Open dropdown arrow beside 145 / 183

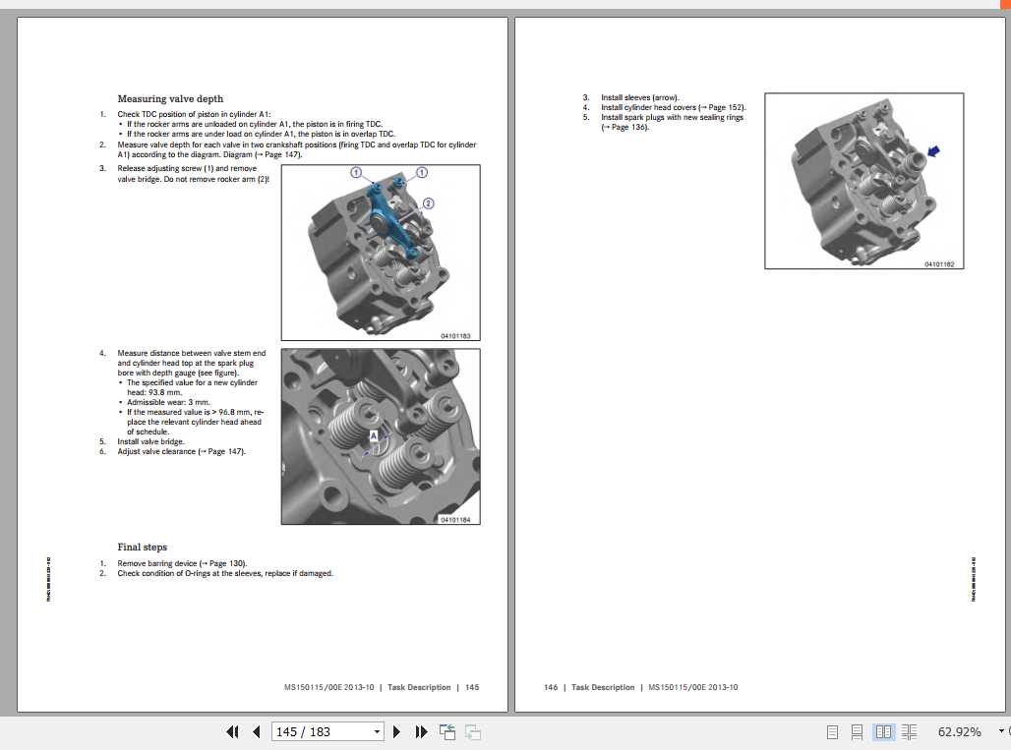[x=375, y=731]
